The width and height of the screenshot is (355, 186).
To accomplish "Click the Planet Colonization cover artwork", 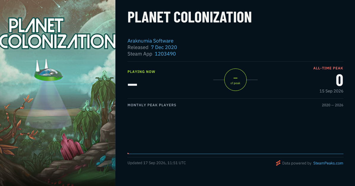I will (x=58, y=93).
